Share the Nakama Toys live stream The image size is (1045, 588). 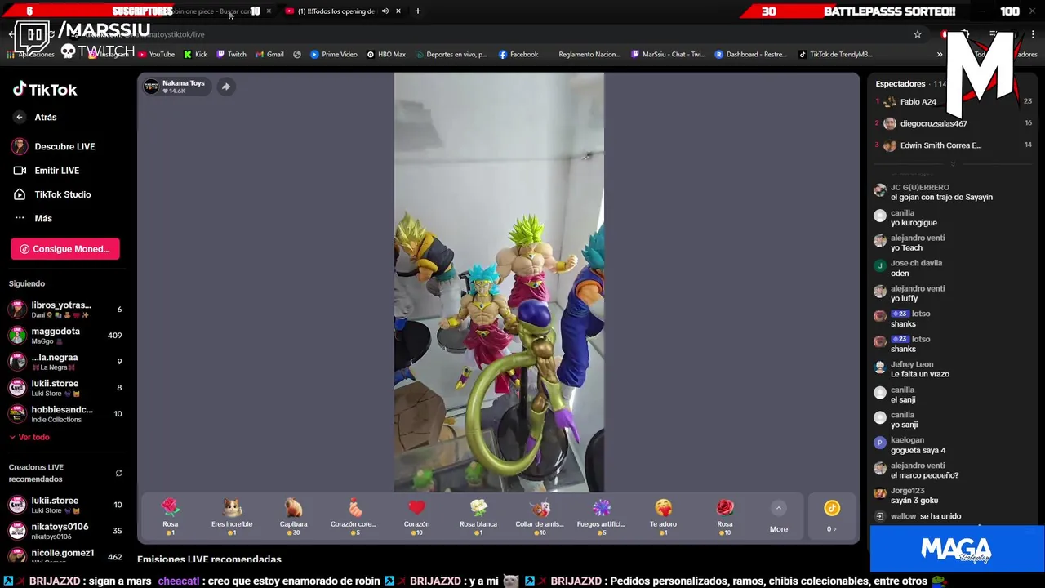pyautogui.click(x=226, y=87)
